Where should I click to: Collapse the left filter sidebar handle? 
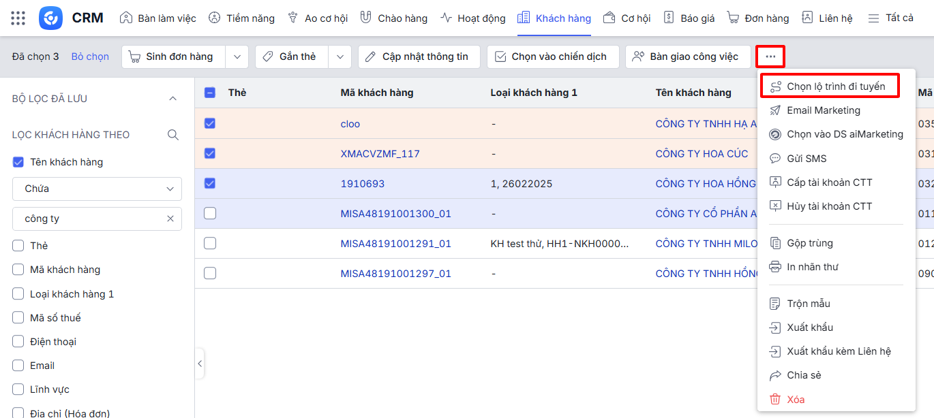pos(200,364)
